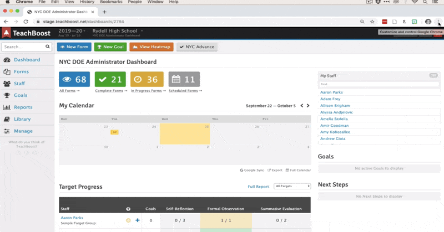Open Amelia Bedelia in My Staff list
444x232 pixels.
[334, 119]
